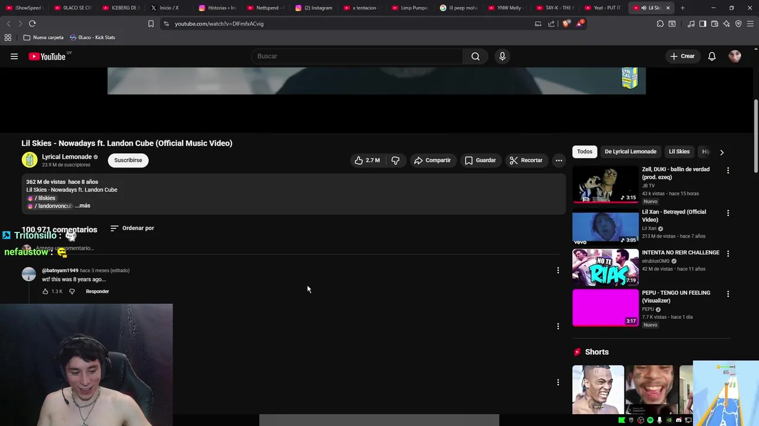Open Brave Leo AI sparkle icon
The width and height of the screenshot is (759, 426).
pyautogui.click(x=726, y=24)
